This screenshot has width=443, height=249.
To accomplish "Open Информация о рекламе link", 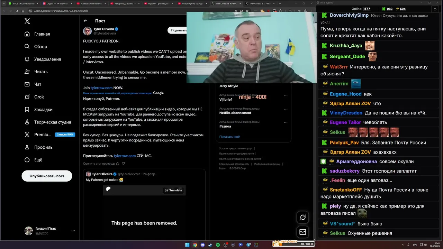I will pyautogui.click(x=267, y=164).
